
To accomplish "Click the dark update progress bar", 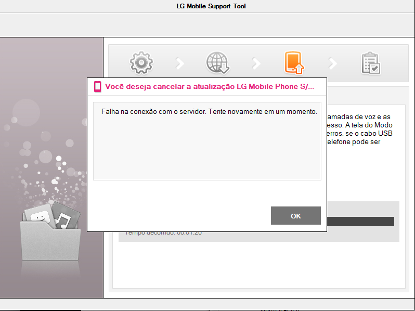I will (x=360, y=222).
